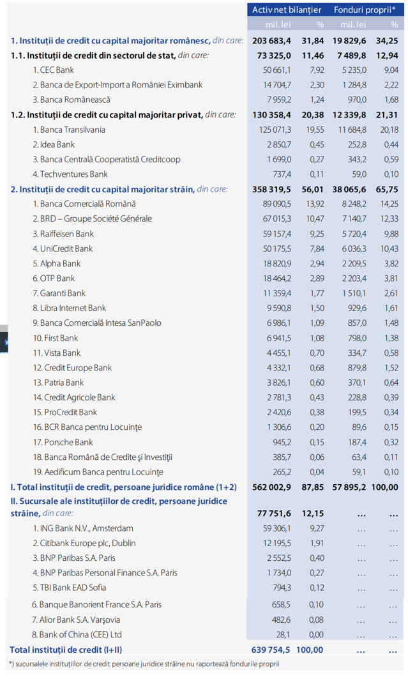
Task: Click the BRD – Groupe Société Générale entry
Action: tap(92, 218)
